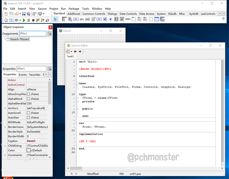Select the TPopupMenu component icon

tap(70, 19)
